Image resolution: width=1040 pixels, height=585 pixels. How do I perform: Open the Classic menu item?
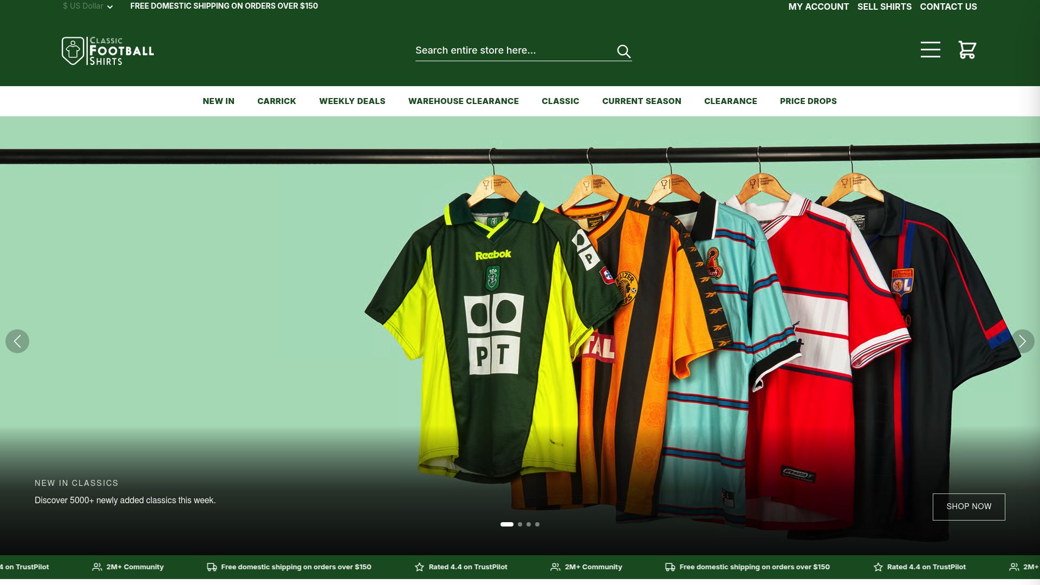click(560, 101)
